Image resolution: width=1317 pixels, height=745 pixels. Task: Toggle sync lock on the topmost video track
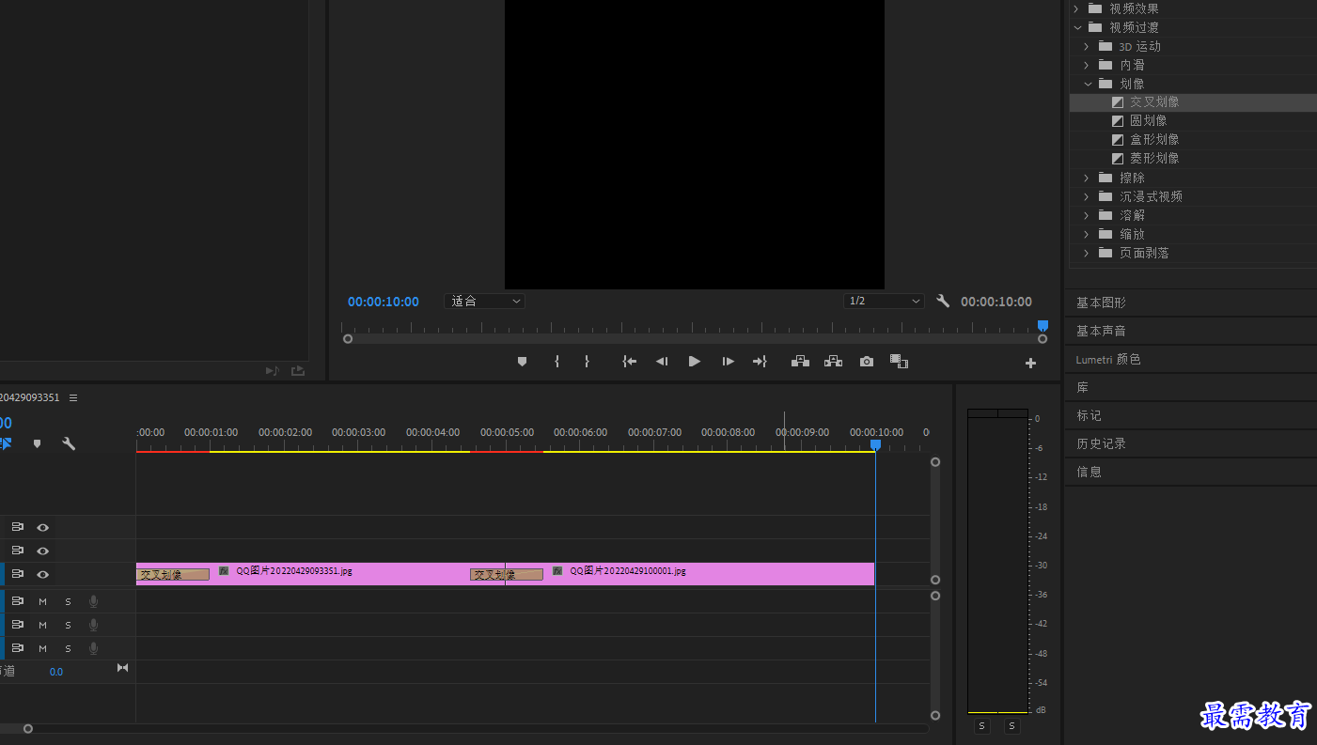(x=17, y=527)
